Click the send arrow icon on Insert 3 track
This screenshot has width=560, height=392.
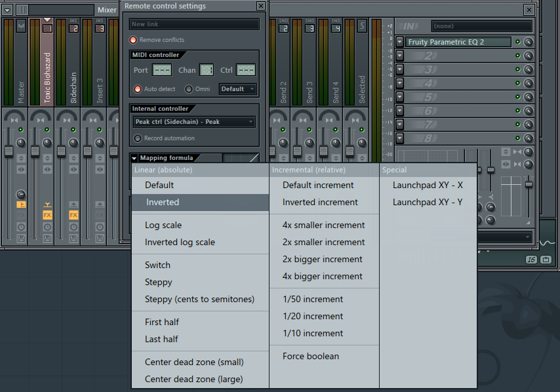pyautogui.click(x=100, y=205)
